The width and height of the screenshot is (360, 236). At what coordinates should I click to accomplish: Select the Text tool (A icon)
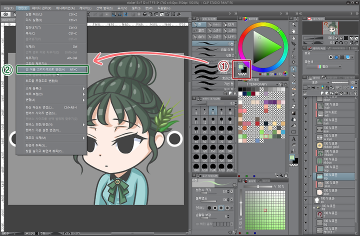(293, 139)
